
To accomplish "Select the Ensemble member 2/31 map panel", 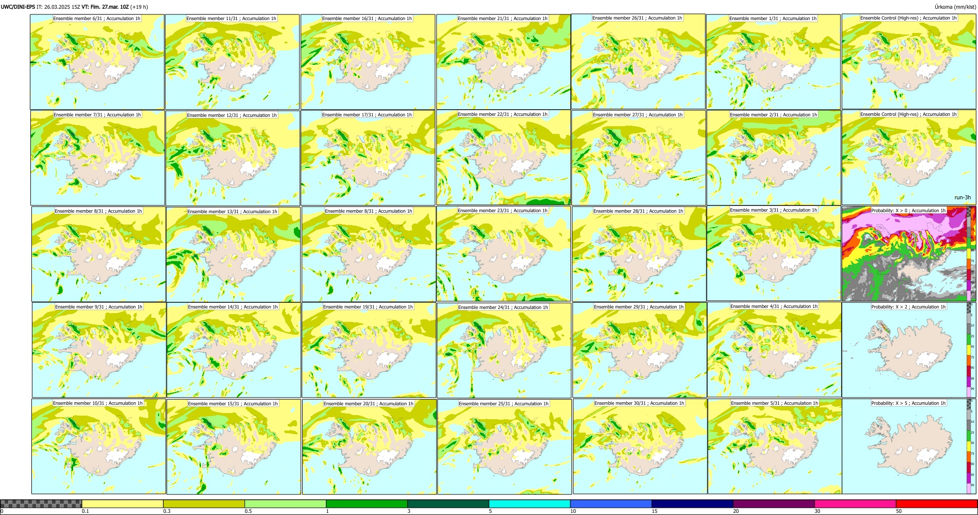I will coord(774,158).
